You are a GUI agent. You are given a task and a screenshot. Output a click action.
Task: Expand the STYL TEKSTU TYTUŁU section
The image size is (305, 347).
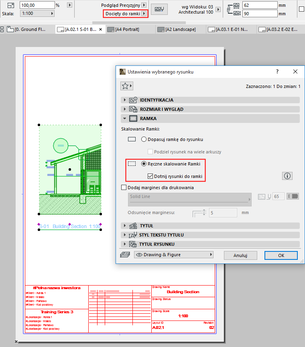tap(125, 235)
